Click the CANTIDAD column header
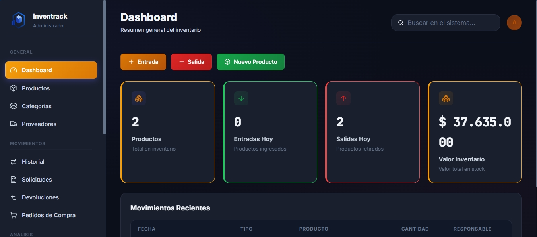Viewport: 537px width, 237px height. point(415,229)
